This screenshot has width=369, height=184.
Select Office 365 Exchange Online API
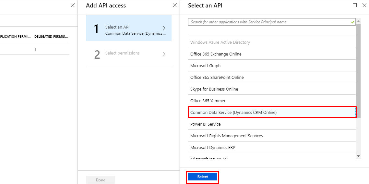(x=216, y=54)
